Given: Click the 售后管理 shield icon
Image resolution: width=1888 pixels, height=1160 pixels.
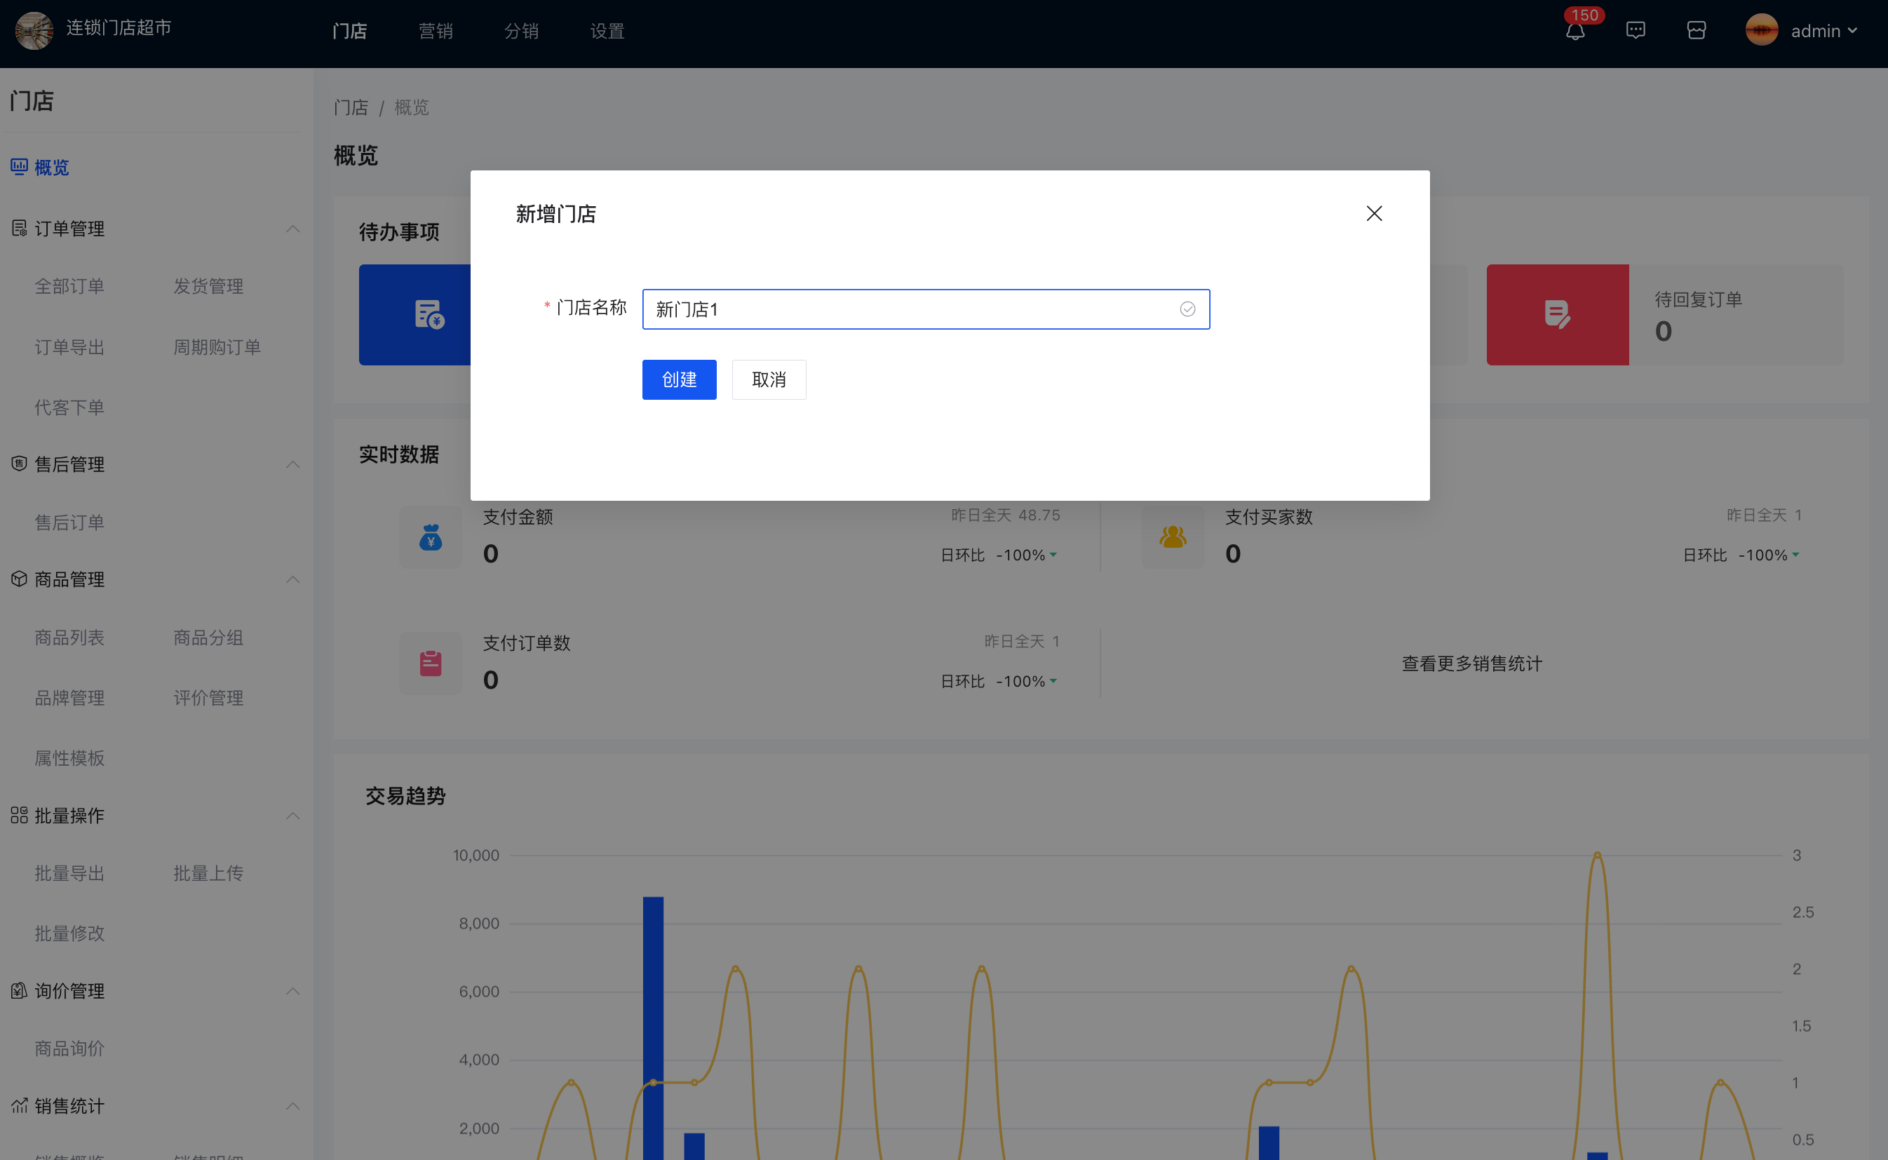Looking at the screenshot, I should pos(19,464).
